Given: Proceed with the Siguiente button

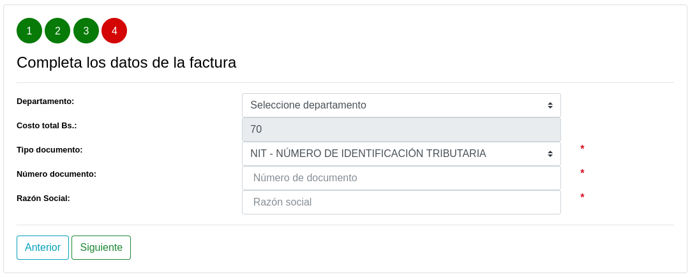Looking at the screenshot, I should 101,248.
